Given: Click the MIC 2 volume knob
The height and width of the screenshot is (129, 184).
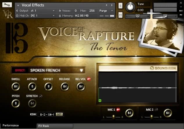Looking at the screenshot, I should coord(167,113).
